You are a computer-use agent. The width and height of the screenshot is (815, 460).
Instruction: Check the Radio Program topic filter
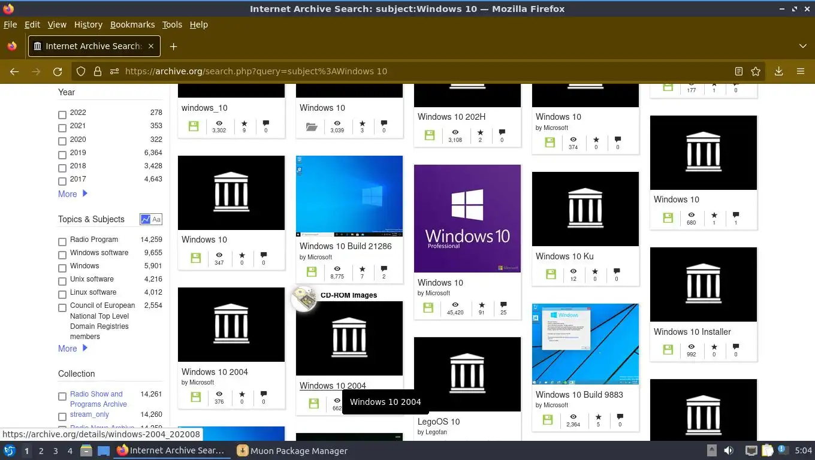pos(62,241)
